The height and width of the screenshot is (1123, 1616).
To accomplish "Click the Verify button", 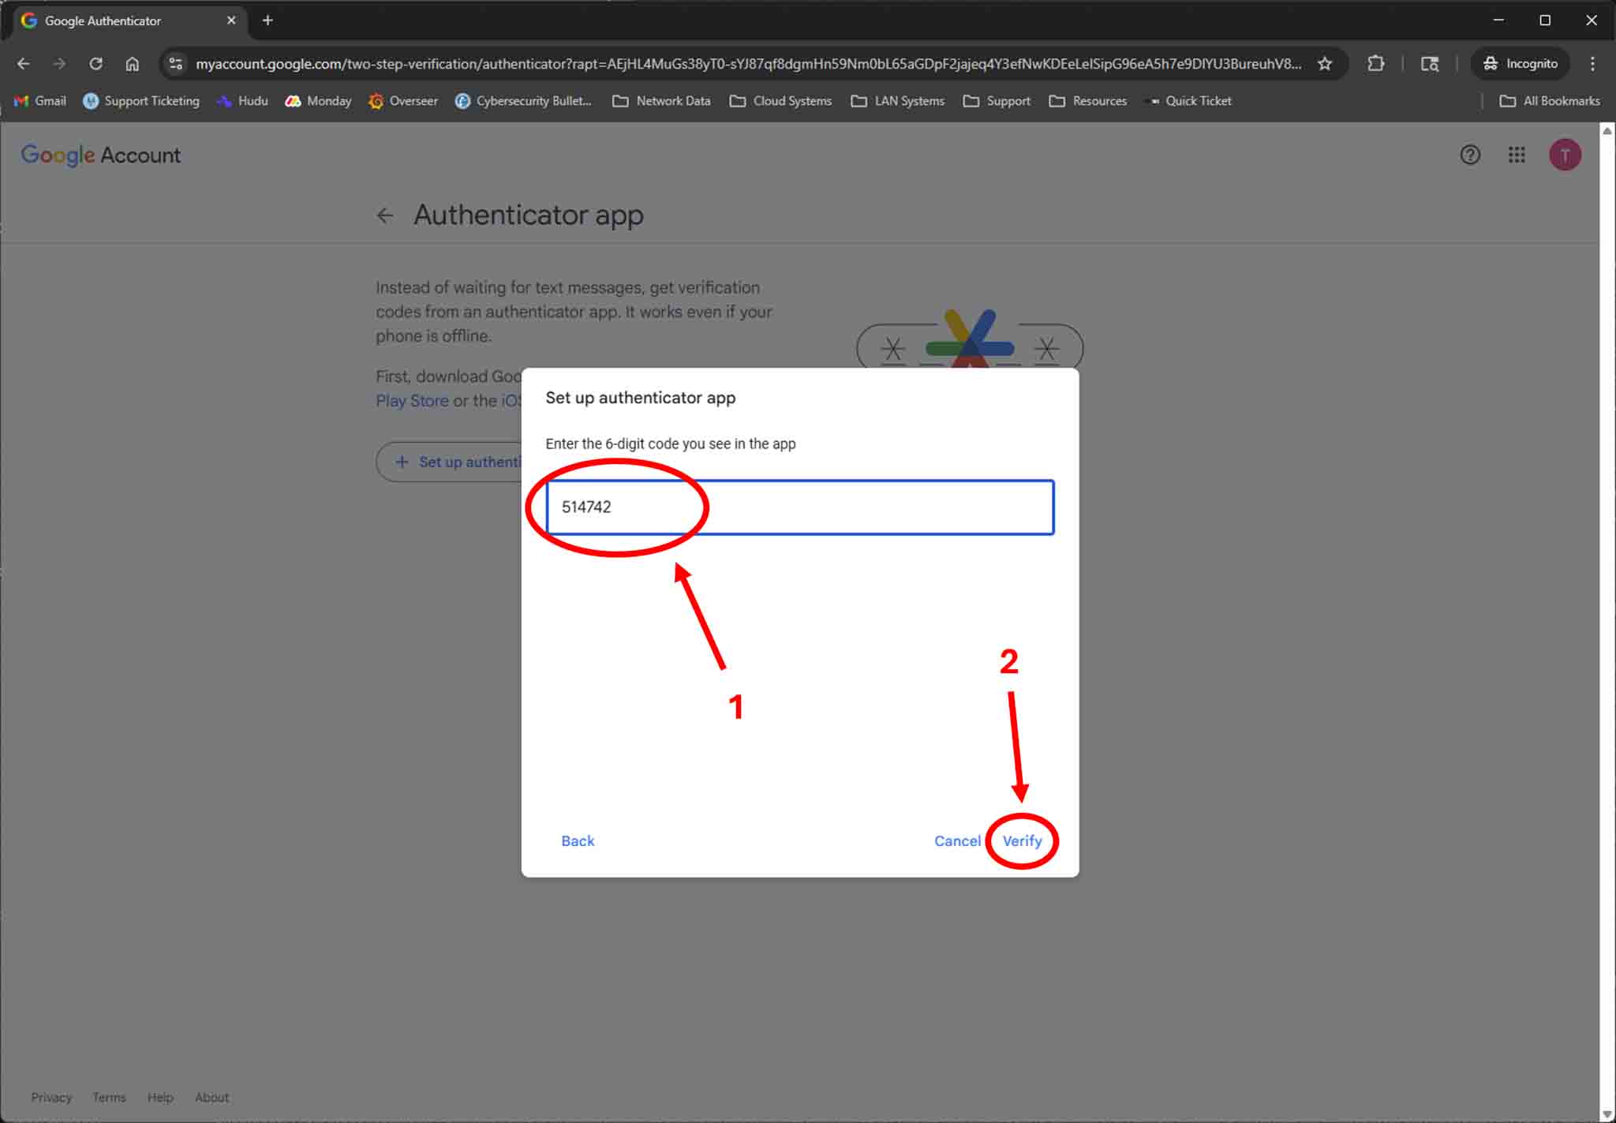I will (1022, 841).
